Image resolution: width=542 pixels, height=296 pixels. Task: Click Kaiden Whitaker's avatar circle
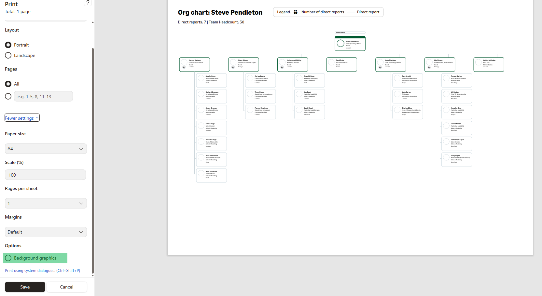[479, 62]
